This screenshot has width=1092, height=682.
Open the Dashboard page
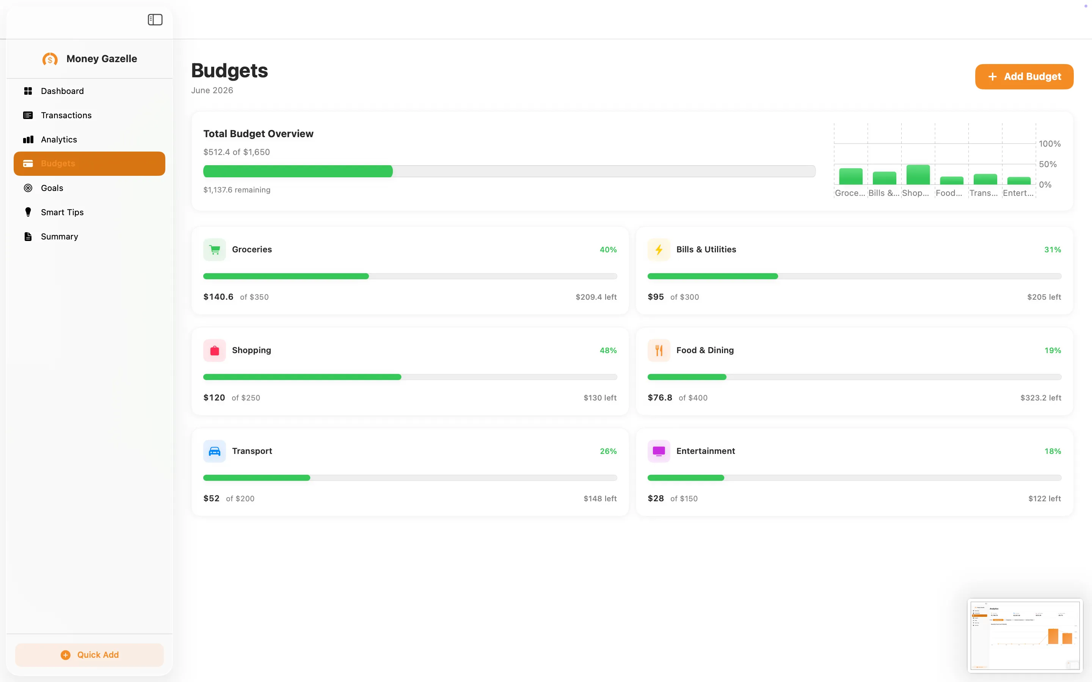tap(89, 91)
